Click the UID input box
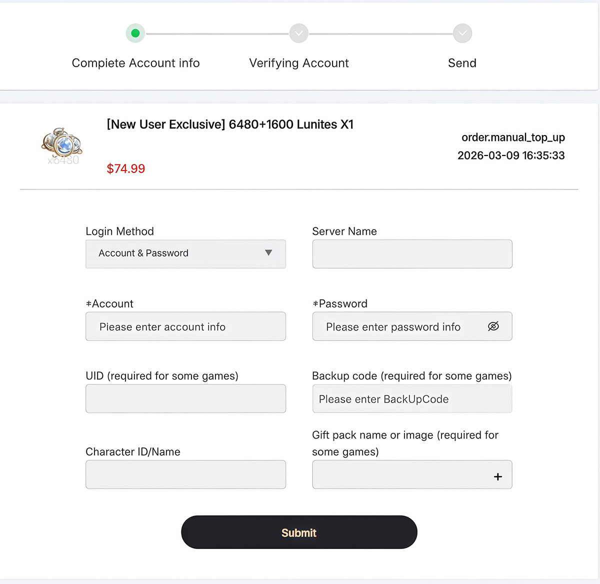The image size is (600, 584). coord(185,398)
